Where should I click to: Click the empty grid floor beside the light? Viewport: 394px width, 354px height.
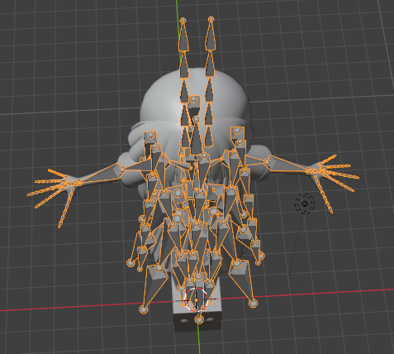coord(344,248)
